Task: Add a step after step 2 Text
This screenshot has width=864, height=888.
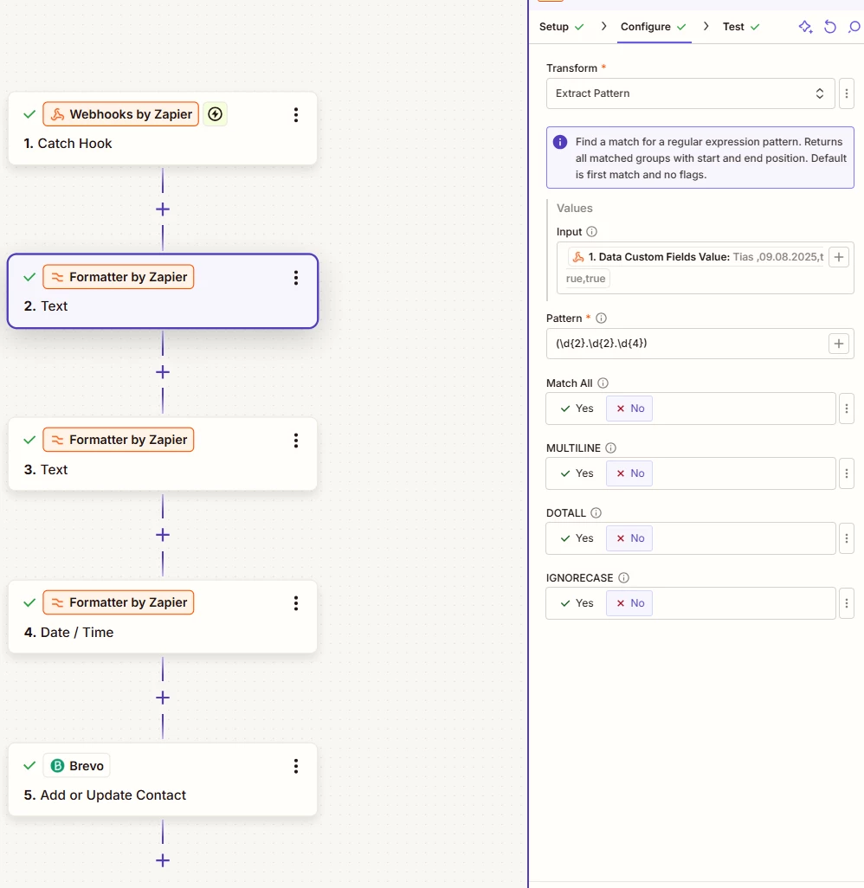Action: point(163,372)
